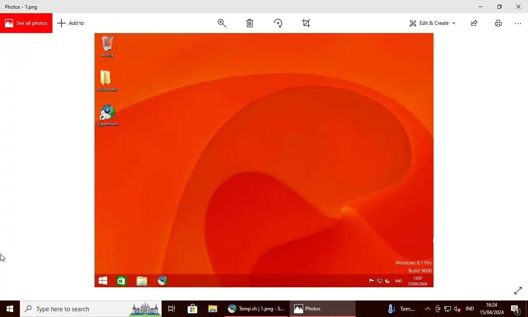Switch to the Temp.sh browser window

[256, 309]
